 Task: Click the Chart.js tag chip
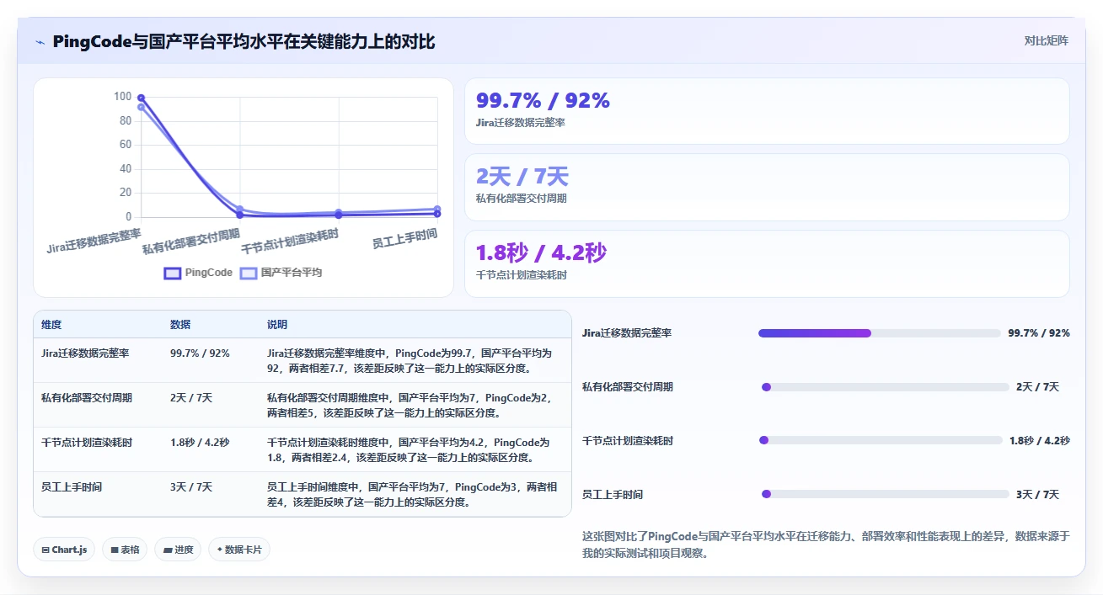tap(64, 550)
